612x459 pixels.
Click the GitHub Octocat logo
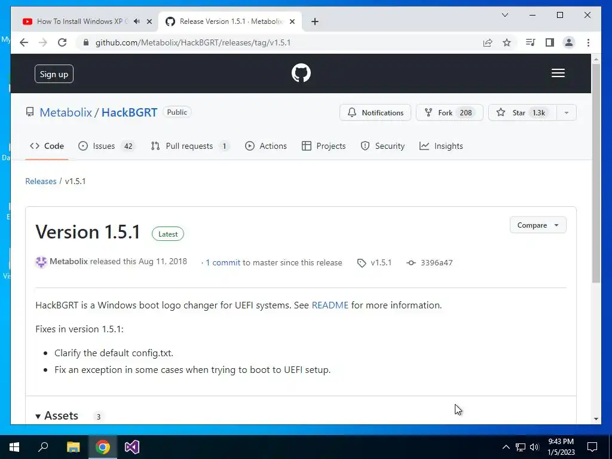(x=301, y=73)
